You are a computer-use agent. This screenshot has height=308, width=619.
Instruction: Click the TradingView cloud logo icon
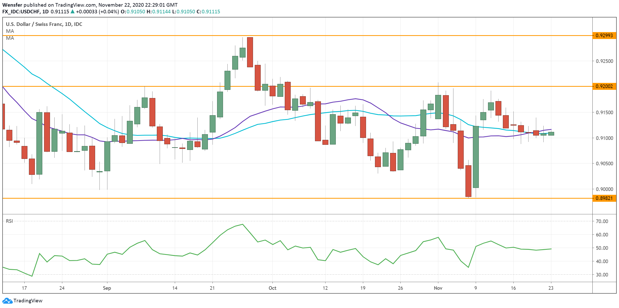click(7, 301)
